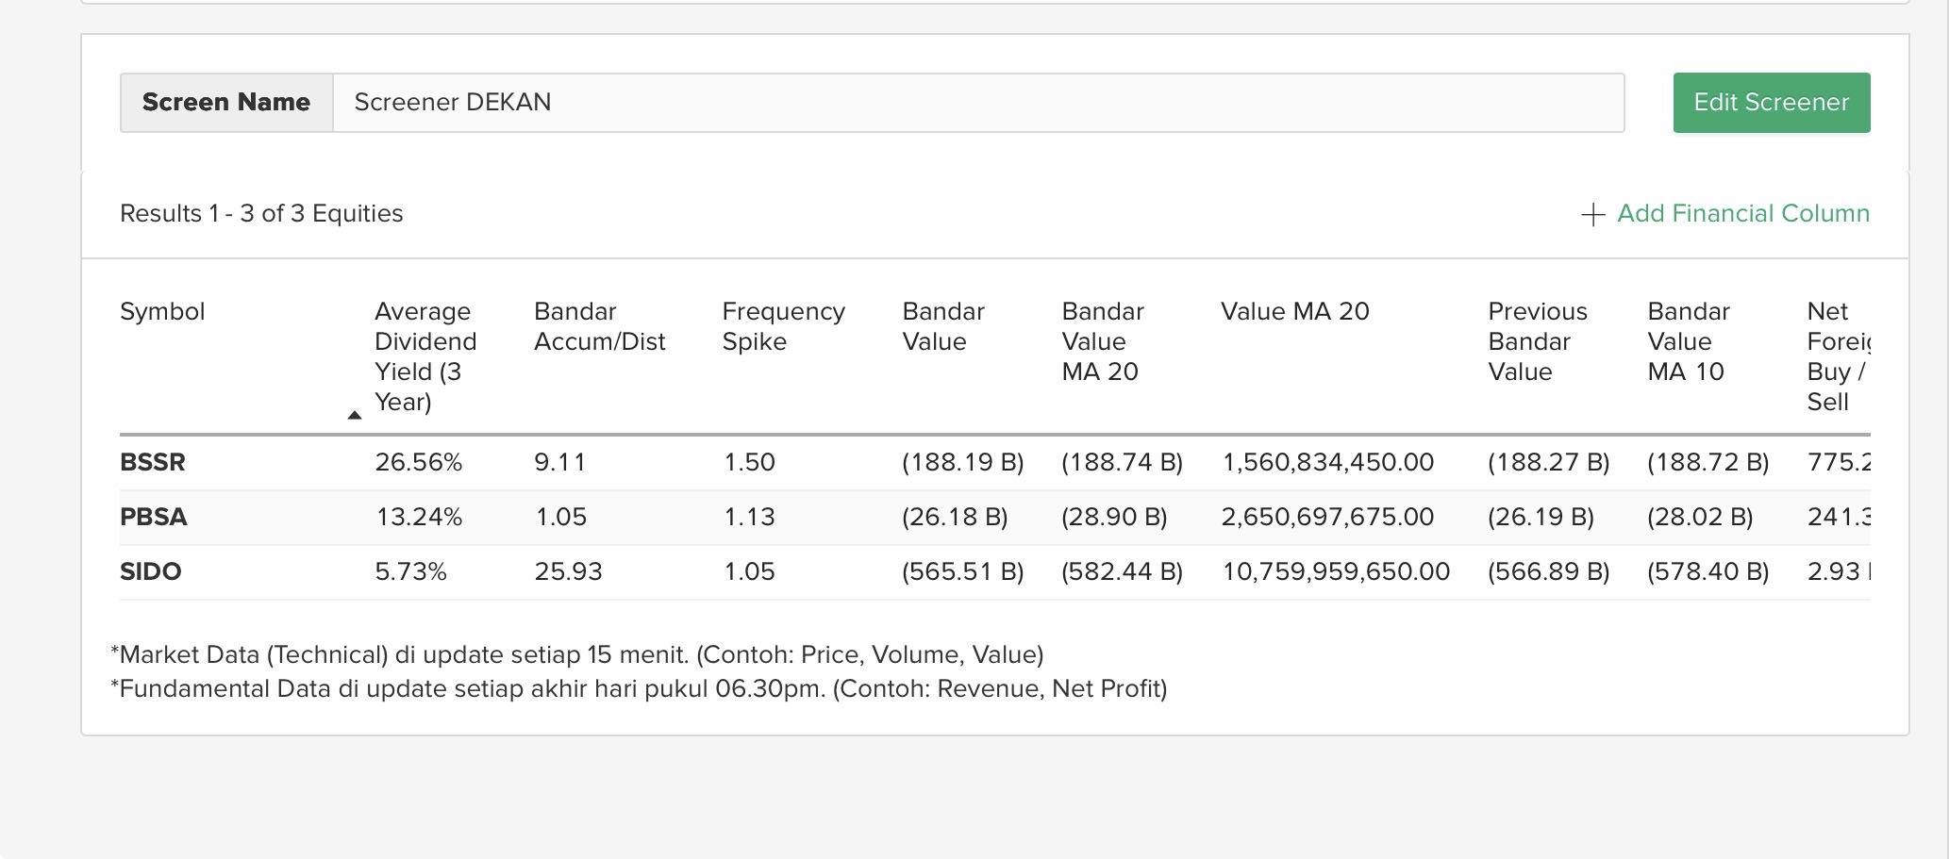Open the BSSR stock symbol
Viewport: 1949px width, 859px height.
[x=153, y=463]
